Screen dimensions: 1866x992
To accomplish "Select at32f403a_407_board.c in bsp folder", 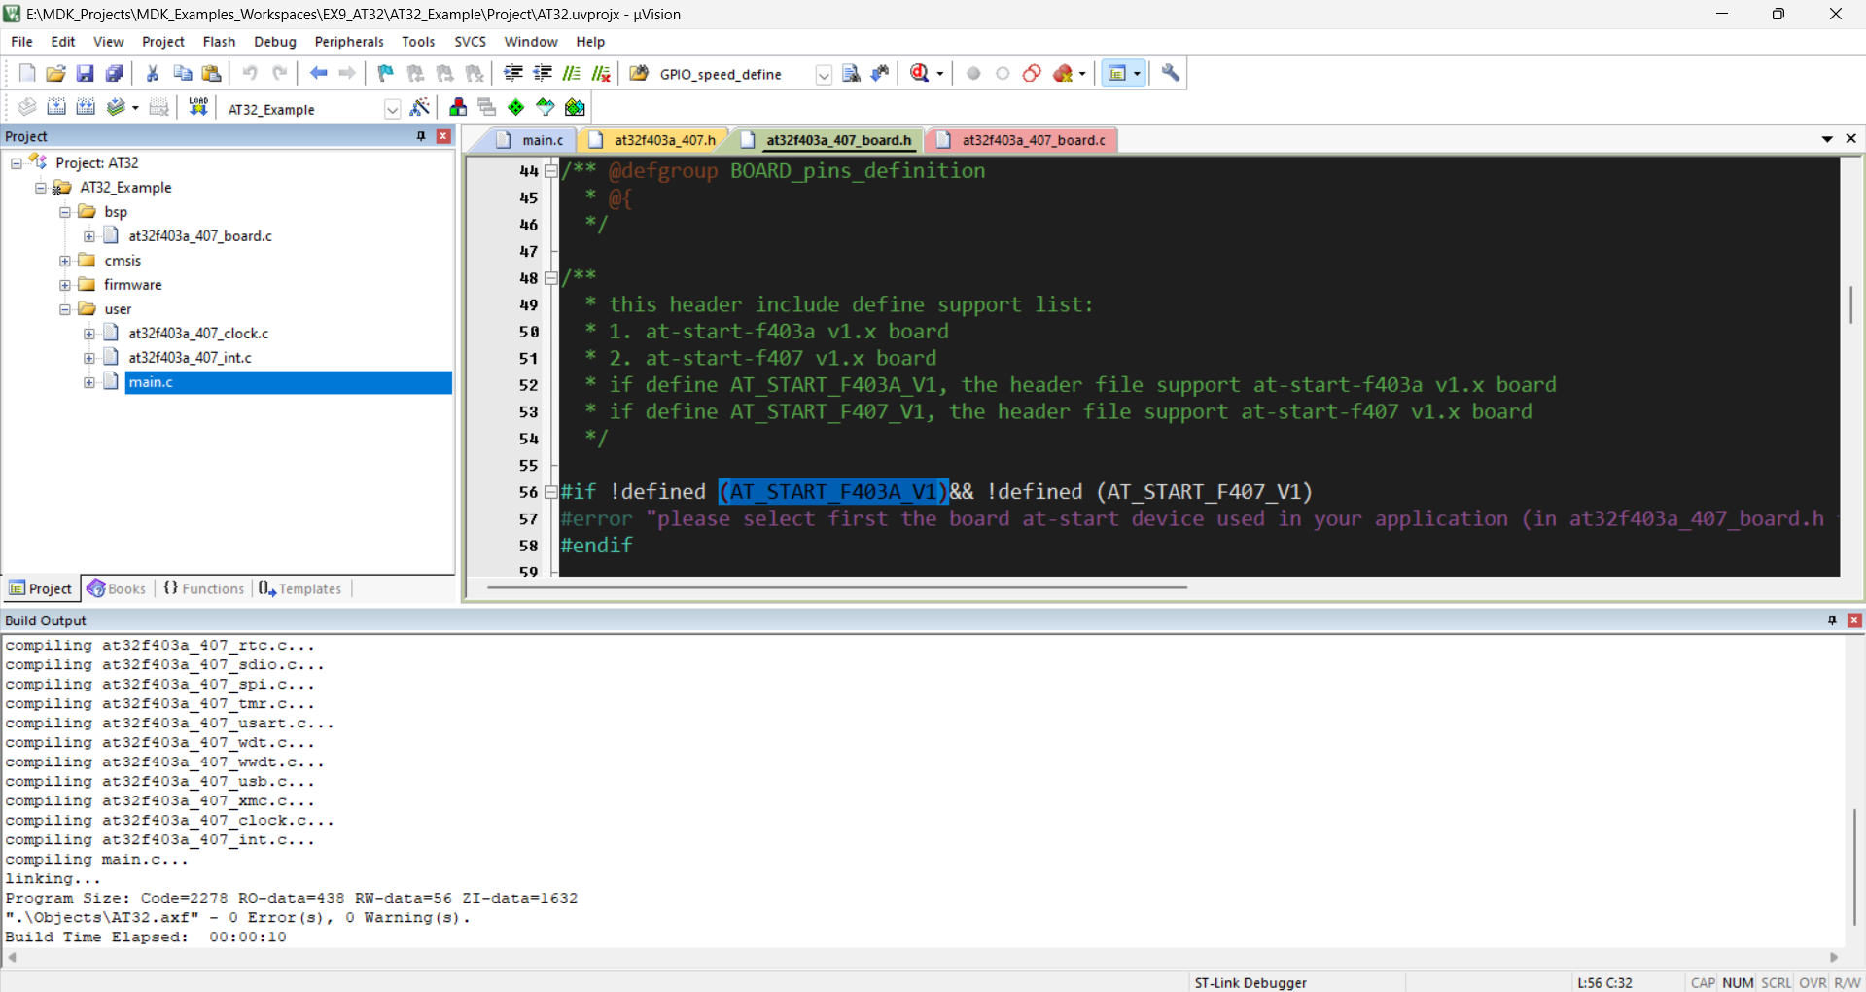I will point(200,235).
